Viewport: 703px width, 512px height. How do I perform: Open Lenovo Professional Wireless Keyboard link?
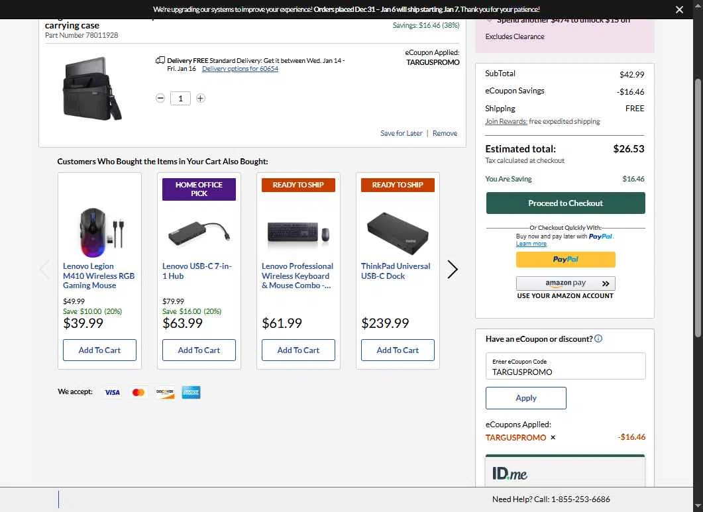297,276
